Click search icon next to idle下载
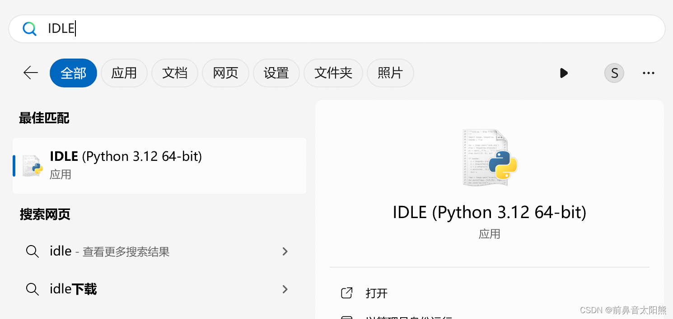The image size is (673, 319). click(x=32, y=289)
